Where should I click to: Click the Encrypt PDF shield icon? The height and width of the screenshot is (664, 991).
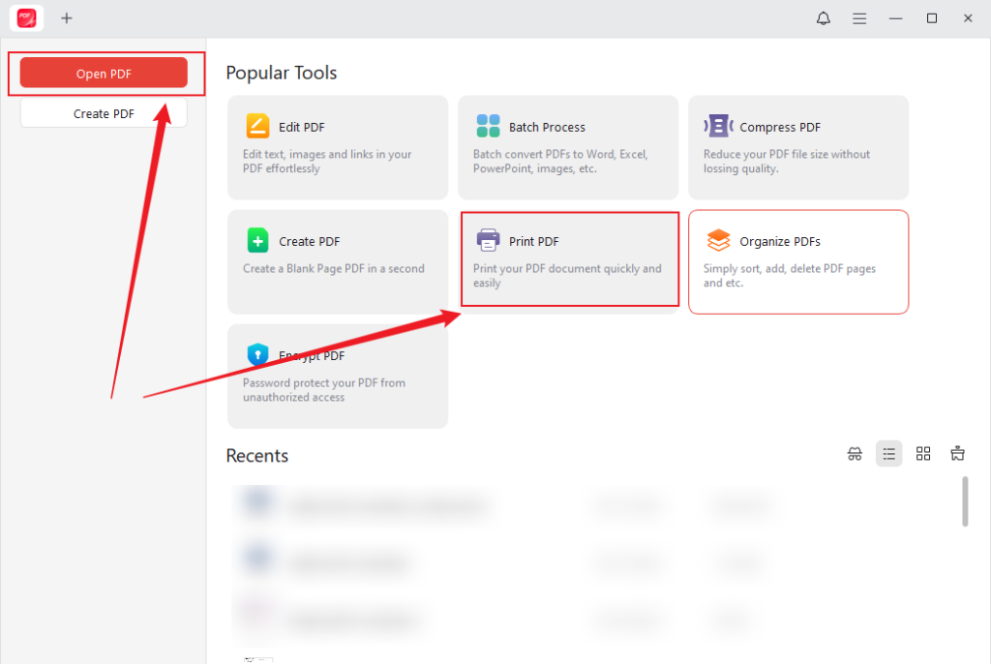[257, 355]
